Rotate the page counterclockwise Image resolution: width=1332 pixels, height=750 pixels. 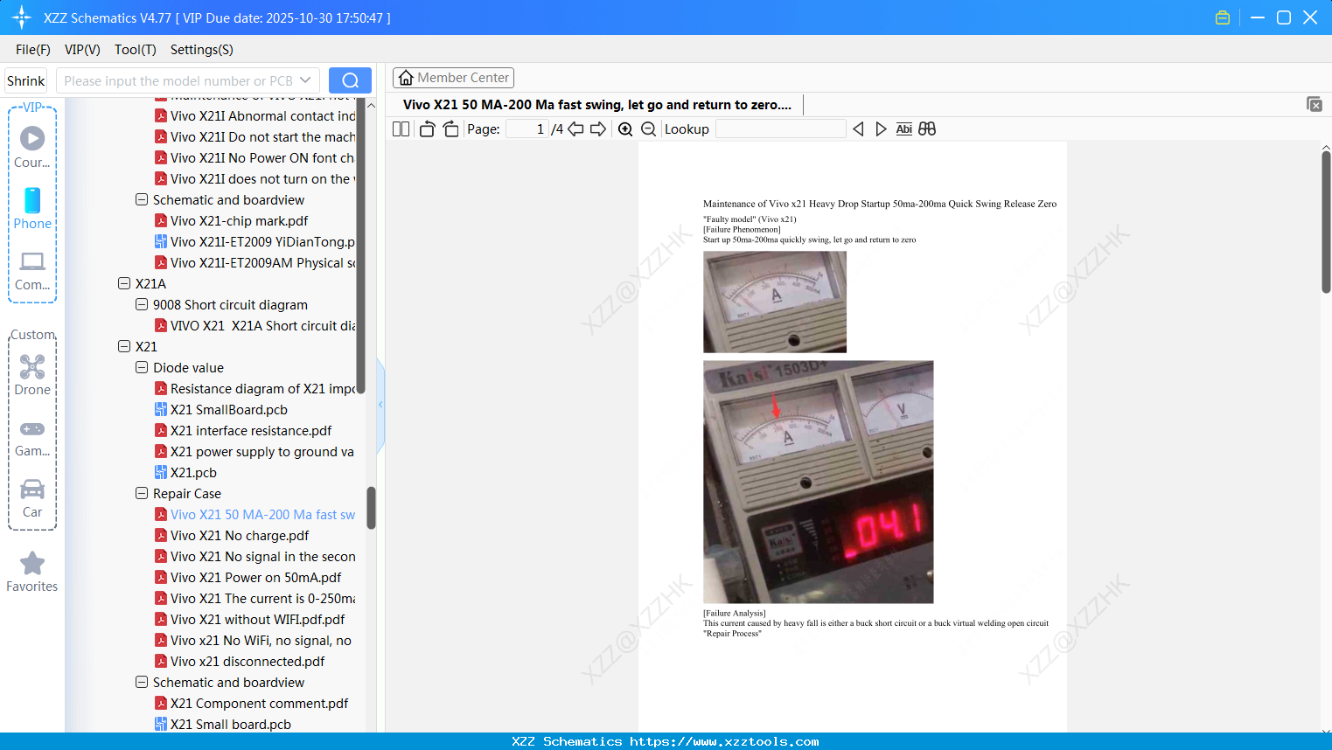[427, 129]
